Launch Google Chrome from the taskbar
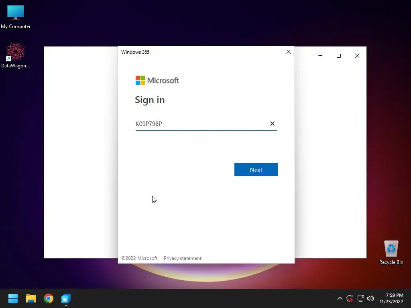Viewport: 411px width, 308px height. tap(49, 298)
